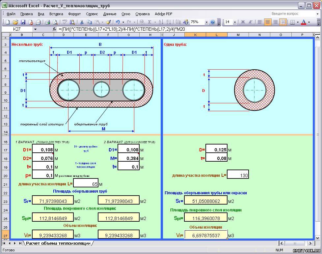Toggle center alignment button
Viewport: 322px width, 254px height.
pyautogui.click(x=268, y=22)
